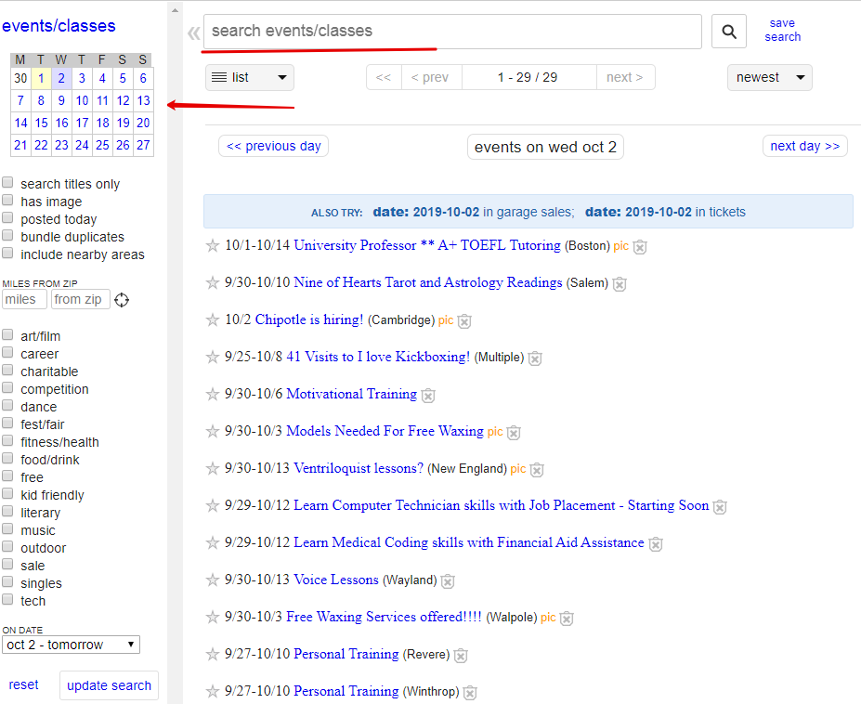Hide the Ventriloquist lessons listing

(x=537, y=470)
